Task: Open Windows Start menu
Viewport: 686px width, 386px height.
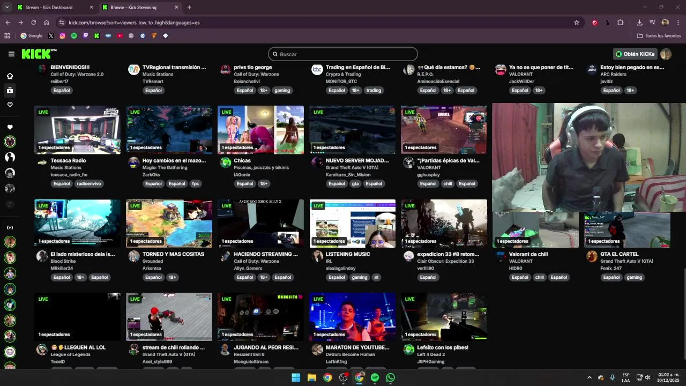Action: coord(296,377)
